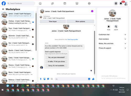Open the emoji picker in composer
This screenshot has height=96, width=131.
pyautogui.click(x=89, y=79)
